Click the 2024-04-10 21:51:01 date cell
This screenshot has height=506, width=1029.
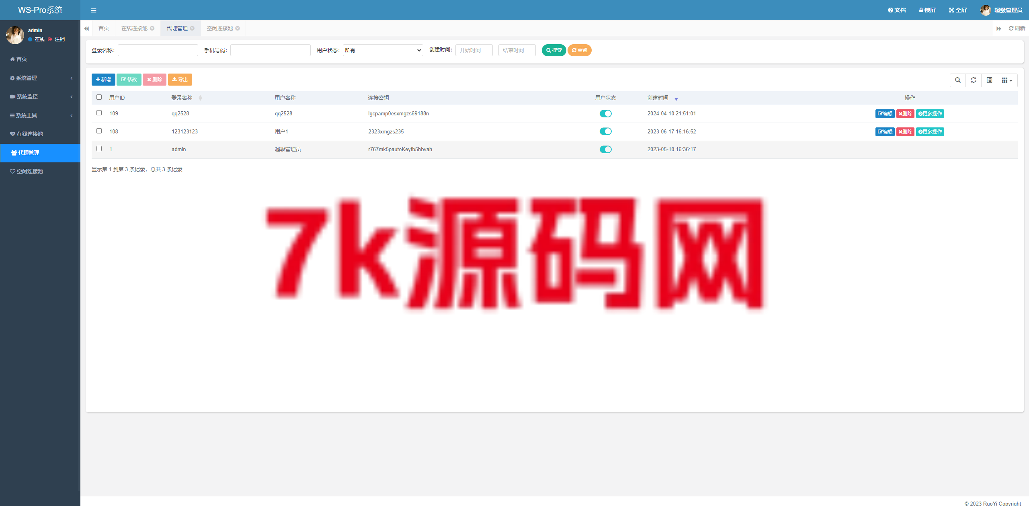click(x=672, y=114)
